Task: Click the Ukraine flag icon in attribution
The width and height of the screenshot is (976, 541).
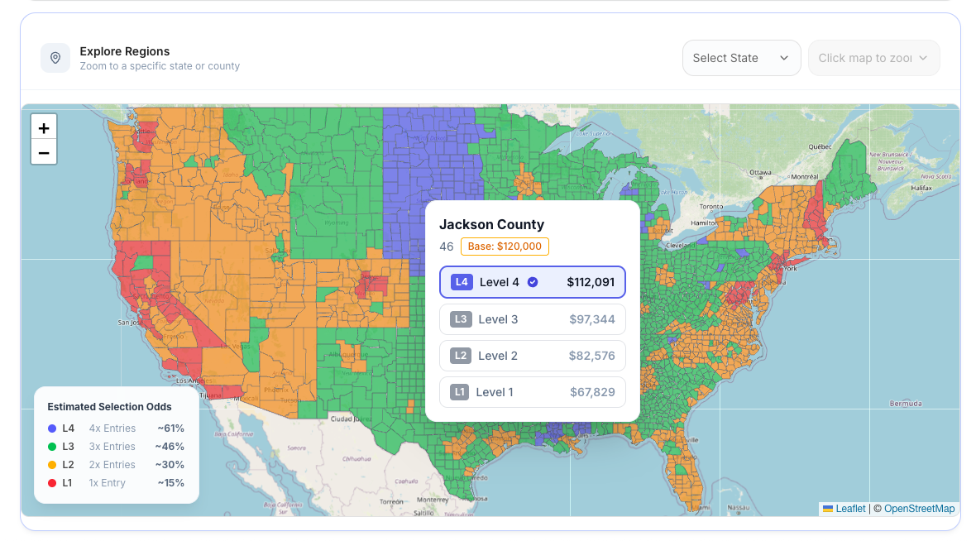Action: pyautogui.click(x=828, y=509)
